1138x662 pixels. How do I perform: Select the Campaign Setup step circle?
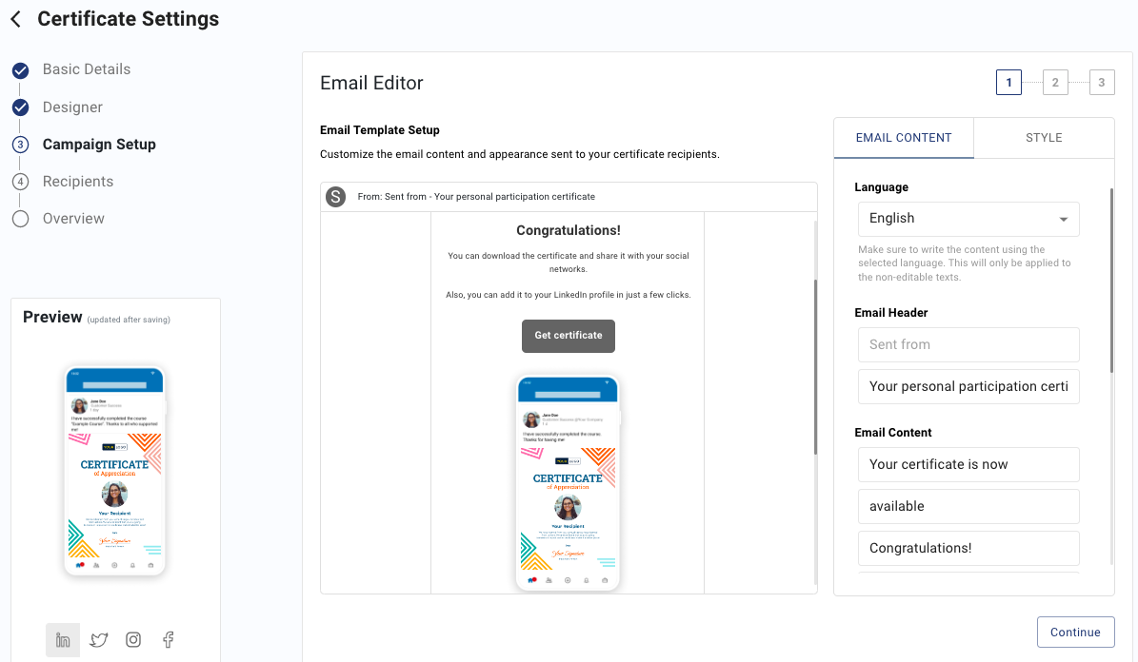click(20, 145)
